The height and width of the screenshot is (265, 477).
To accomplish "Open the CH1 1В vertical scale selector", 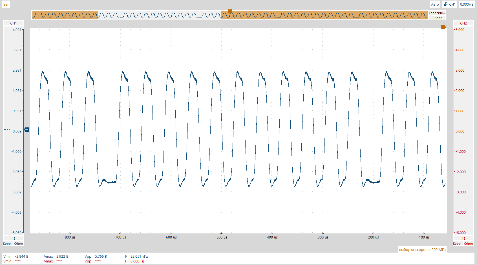I will 13,238.
